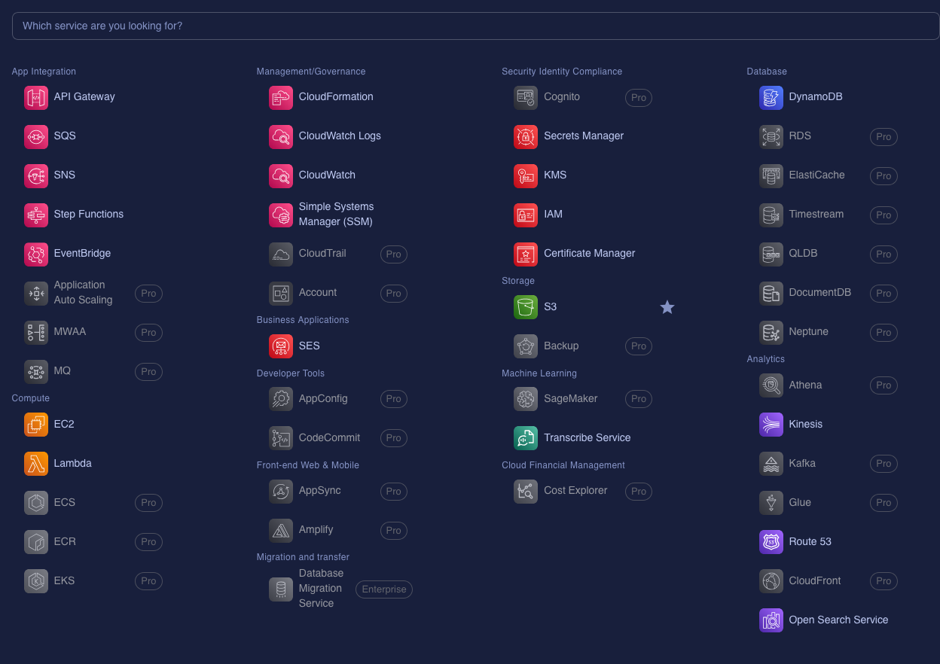Open the Kinesis icon under Analytics
Screen dimensions: 940x664
(x=771, y=425)
